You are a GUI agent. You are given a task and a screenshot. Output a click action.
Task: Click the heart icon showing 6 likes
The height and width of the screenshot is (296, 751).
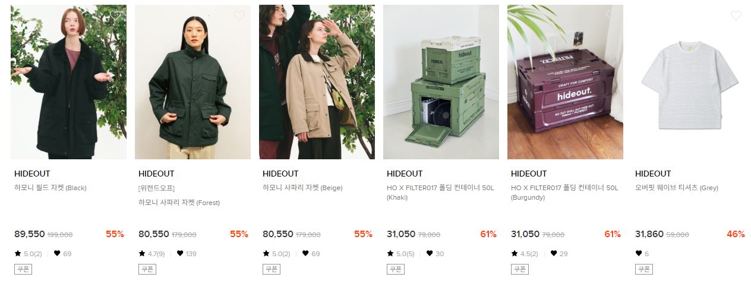click(639, 253)
